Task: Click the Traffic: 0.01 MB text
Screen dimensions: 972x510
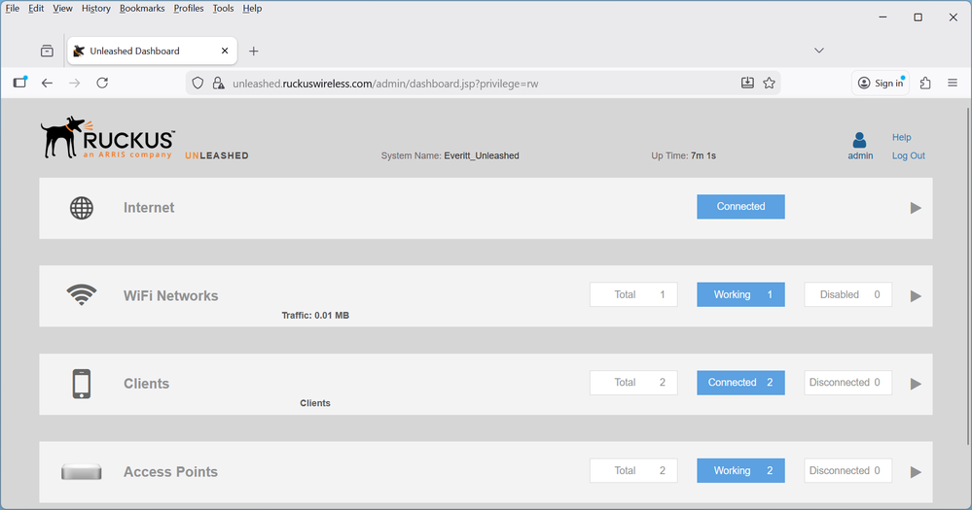Action: click(315, 315)
